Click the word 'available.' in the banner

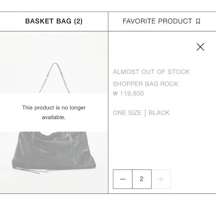[x=54, y=118]
